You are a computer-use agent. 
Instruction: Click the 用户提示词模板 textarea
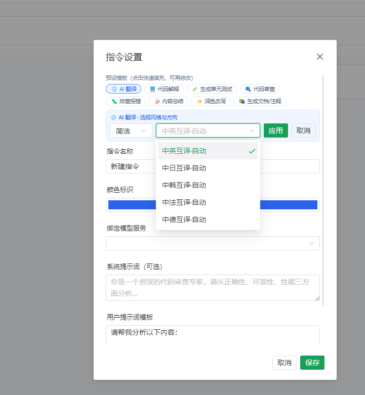coord(213,335)
